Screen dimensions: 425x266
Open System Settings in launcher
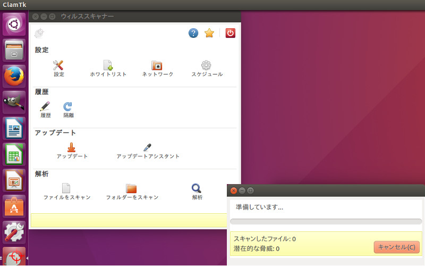14,232
